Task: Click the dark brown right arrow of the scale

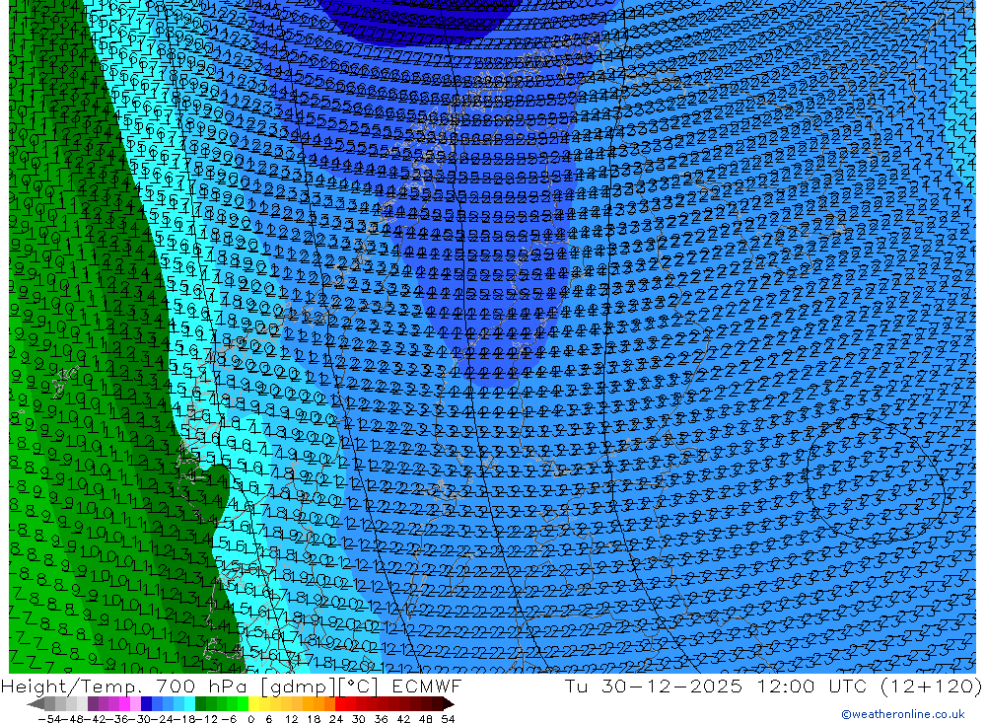Action: point(448,703)
